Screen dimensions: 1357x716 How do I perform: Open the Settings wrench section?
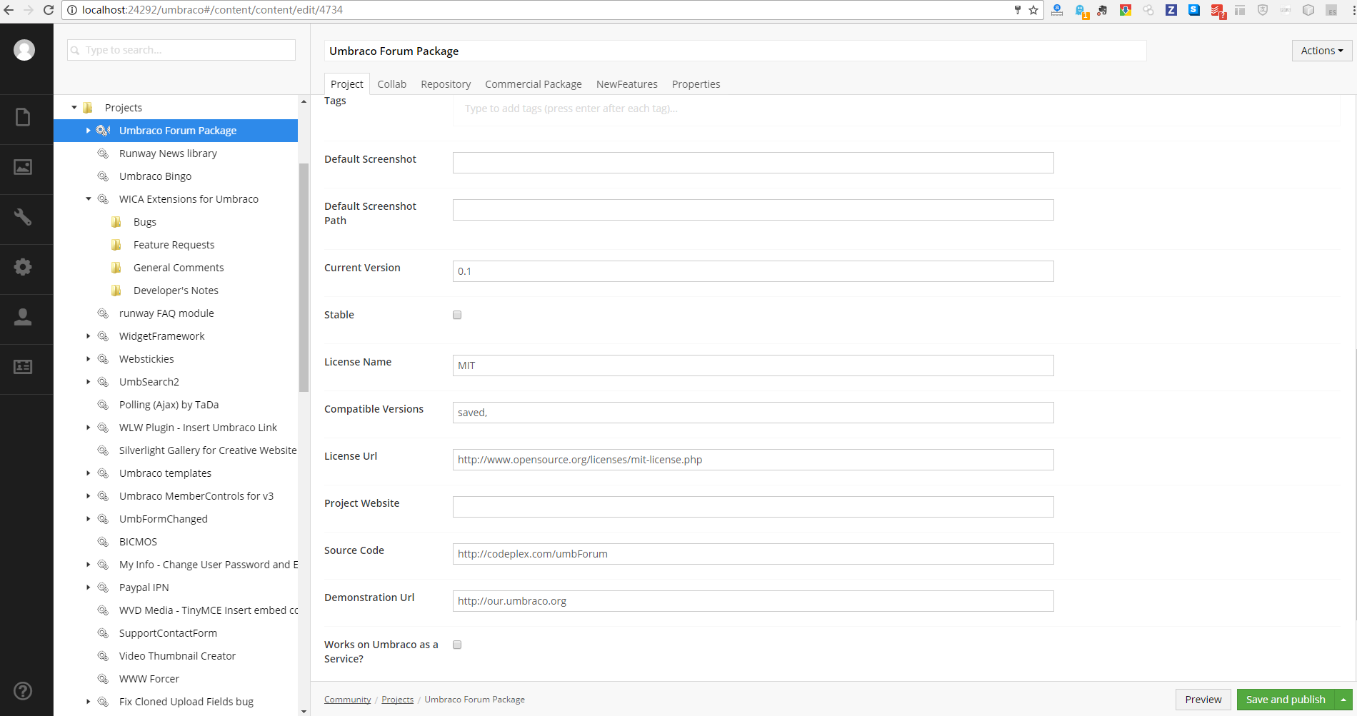pos(23,217)
